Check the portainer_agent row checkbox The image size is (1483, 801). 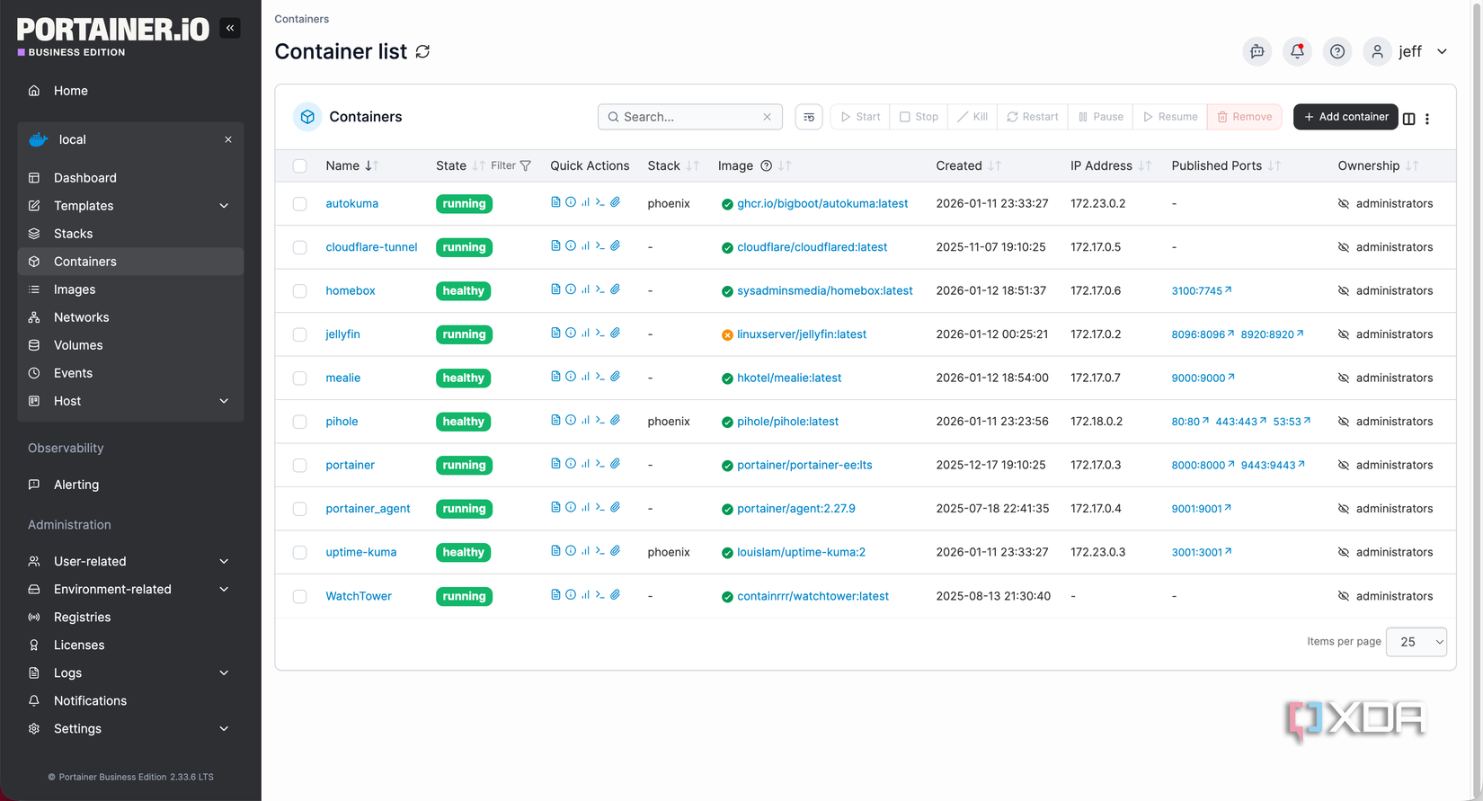[300, 510]
